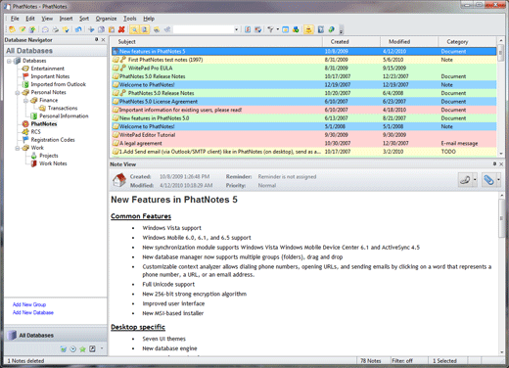This screenshot has width=509, height=368.
Task: Click the first new-note icon in toolbar
Action: click(x=12, y=29)
